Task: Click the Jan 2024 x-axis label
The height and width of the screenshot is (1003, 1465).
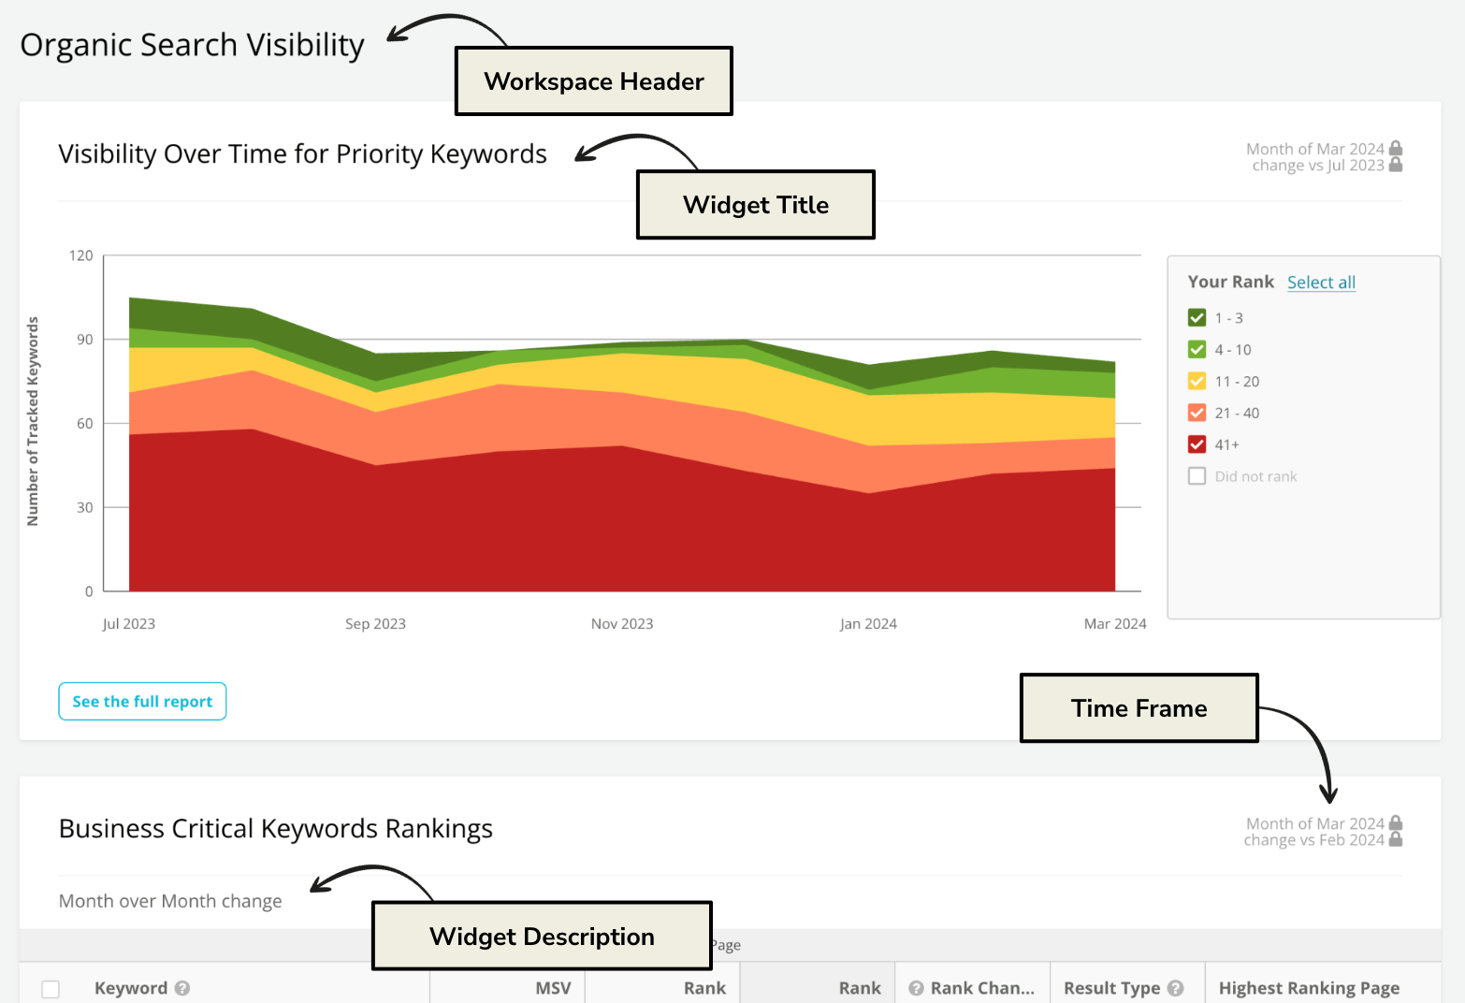Action: point(868,624)
